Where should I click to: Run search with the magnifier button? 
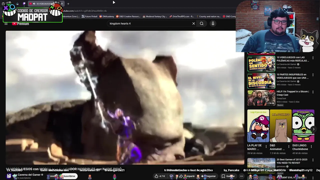[202, 23]
